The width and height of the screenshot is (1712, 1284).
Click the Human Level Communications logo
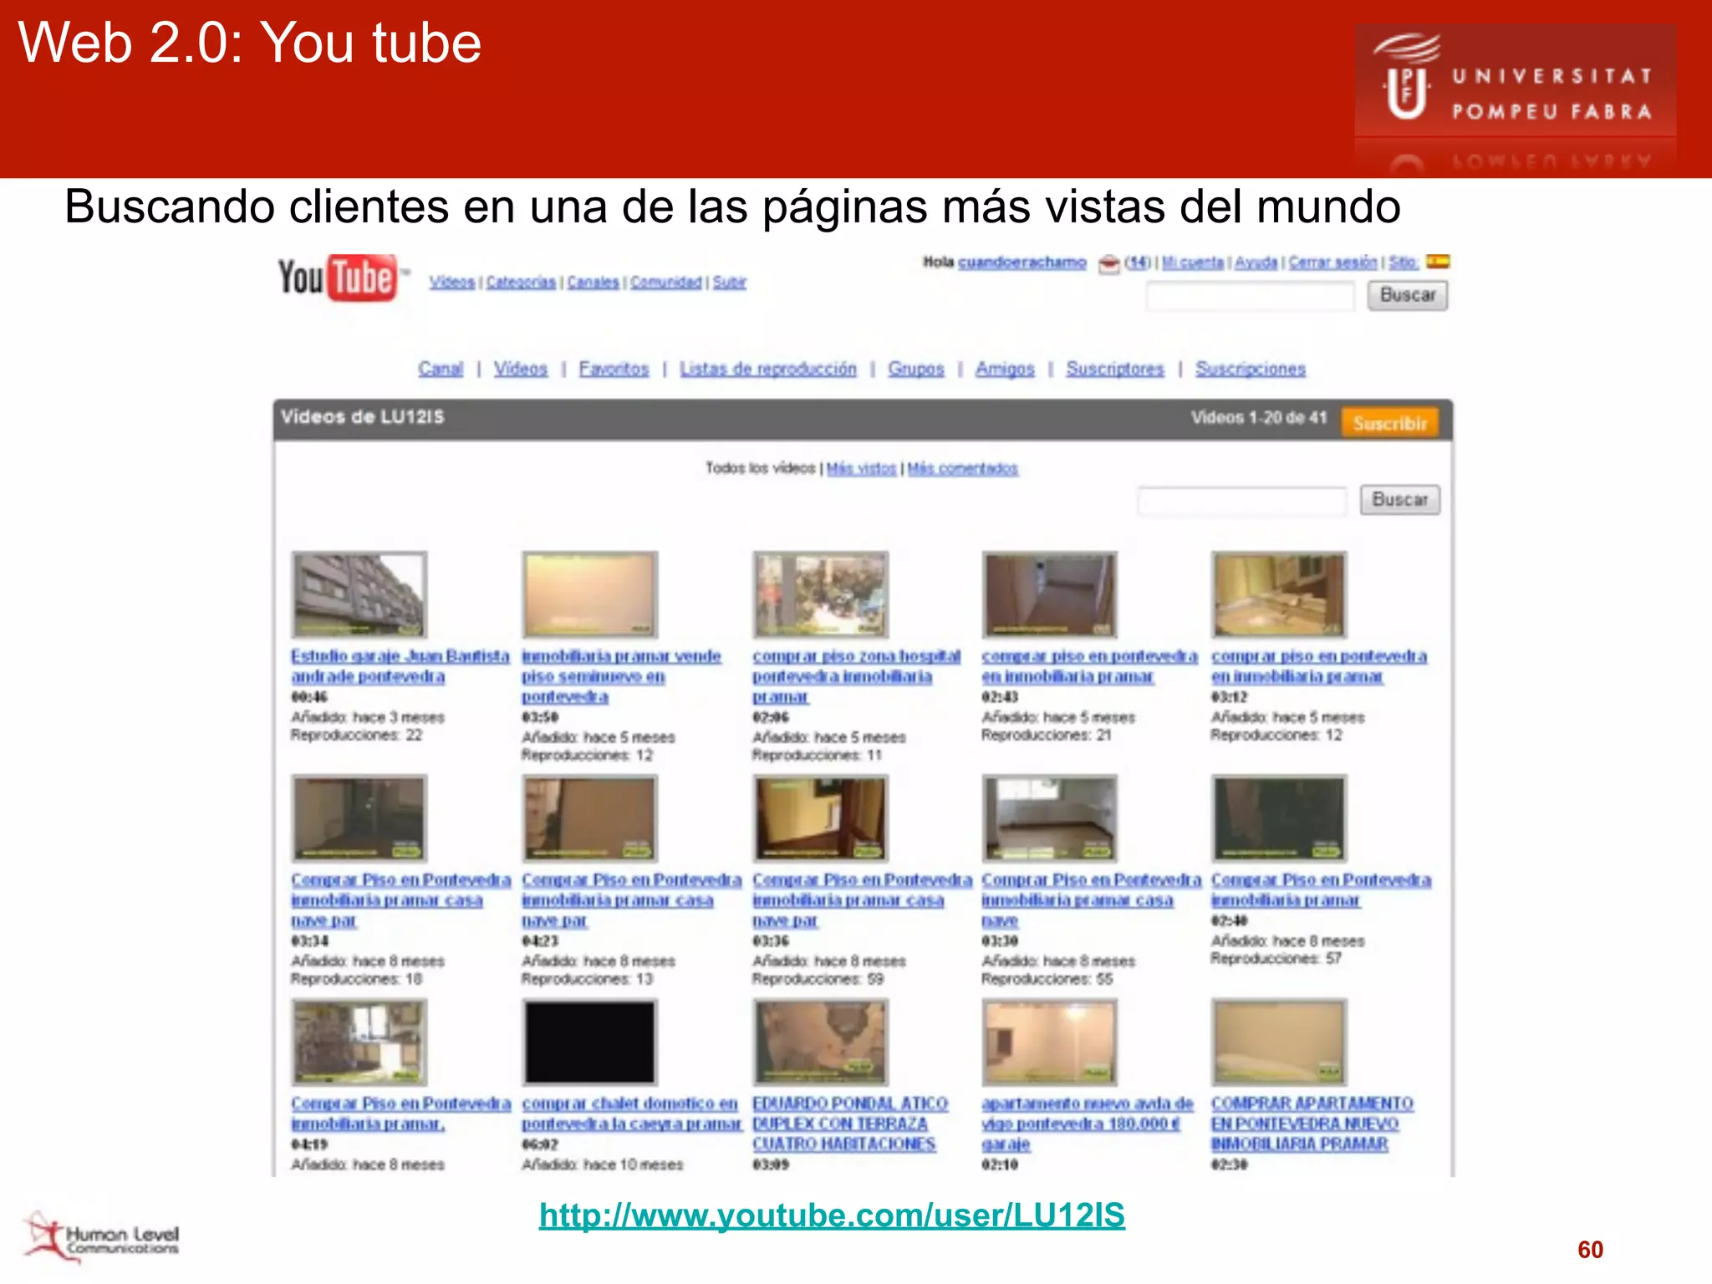point(101,1237)
